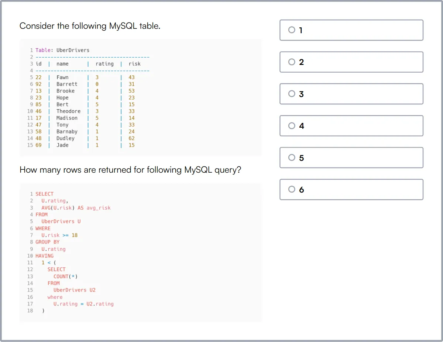The width and height of the screenshot is (443, 342).
Task: Click the 'name' column header
Action: coord(62,64)
